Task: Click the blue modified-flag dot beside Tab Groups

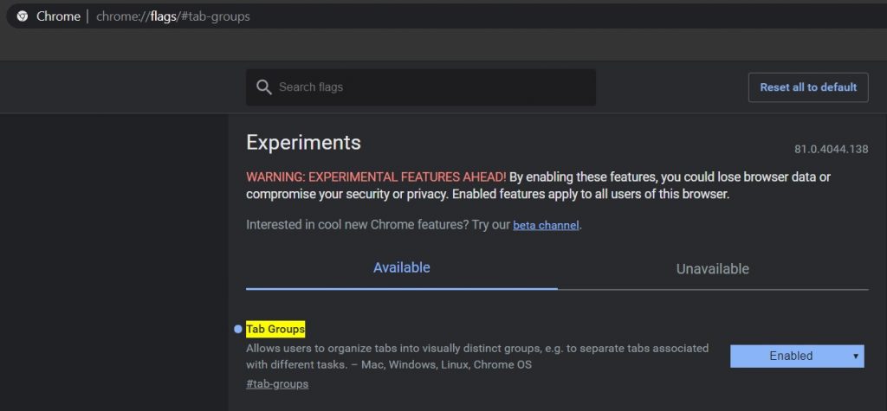Action: coord(238,329)
